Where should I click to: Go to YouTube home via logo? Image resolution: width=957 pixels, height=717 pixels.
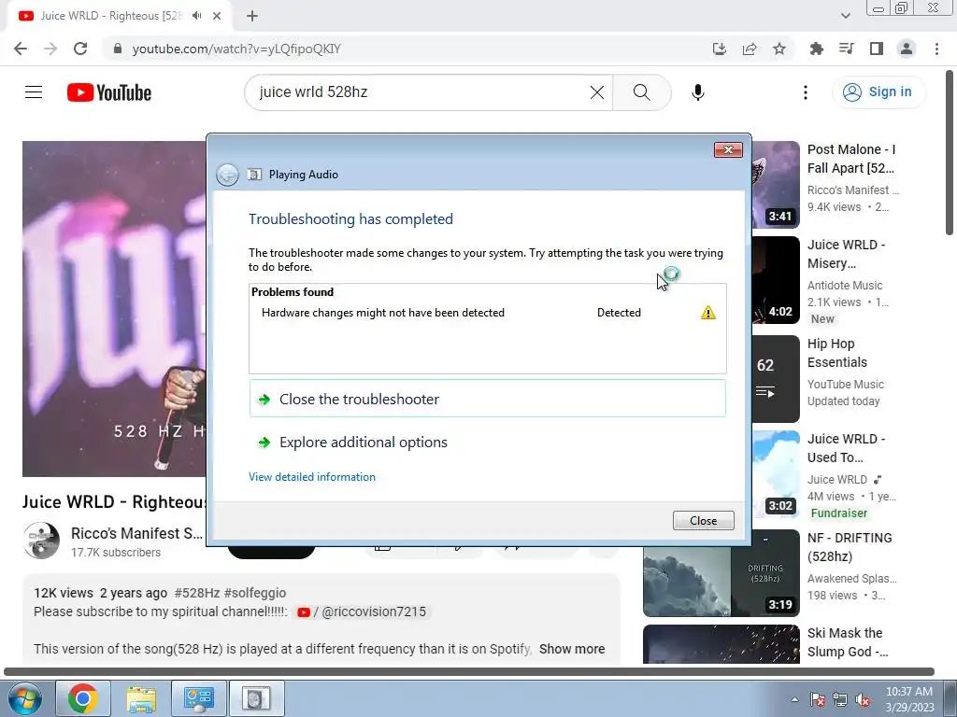[x=109, y=92]
